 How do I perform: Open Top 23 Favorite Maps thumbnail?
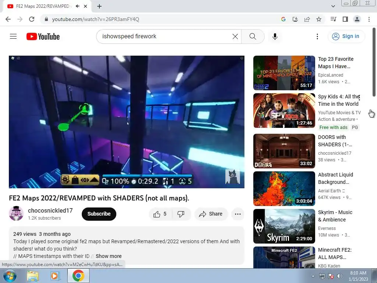[284, 73]
